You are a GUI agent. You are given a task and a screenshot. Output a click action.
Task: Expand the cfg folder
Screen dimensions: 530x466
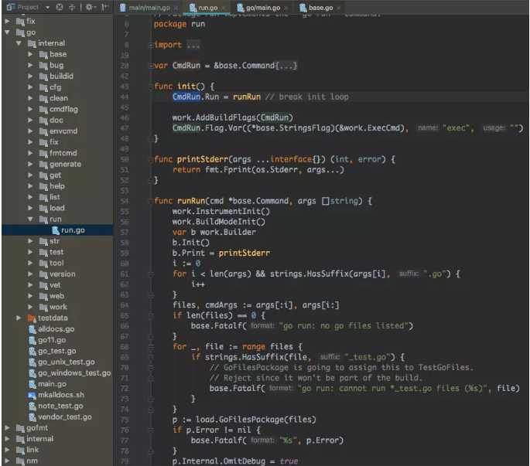[x=30, y=87]
